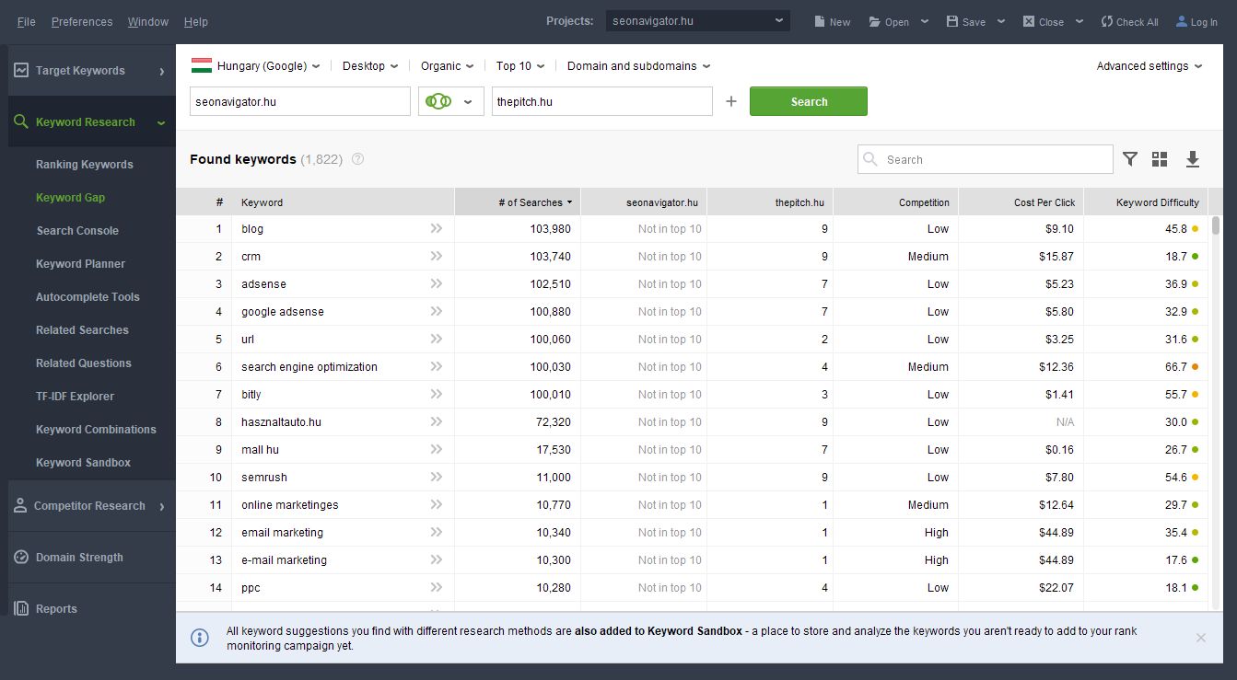Open Domain Strength sidebar section
Screen dimensions: 1237x680
click(x=91, y=557)
